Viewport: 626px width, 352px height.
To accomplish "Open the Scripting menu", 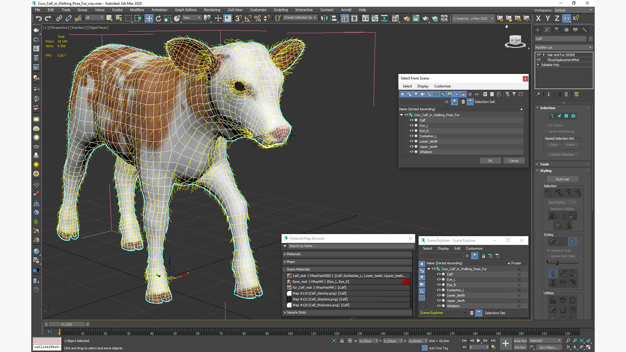I will [x=281, y=10].
